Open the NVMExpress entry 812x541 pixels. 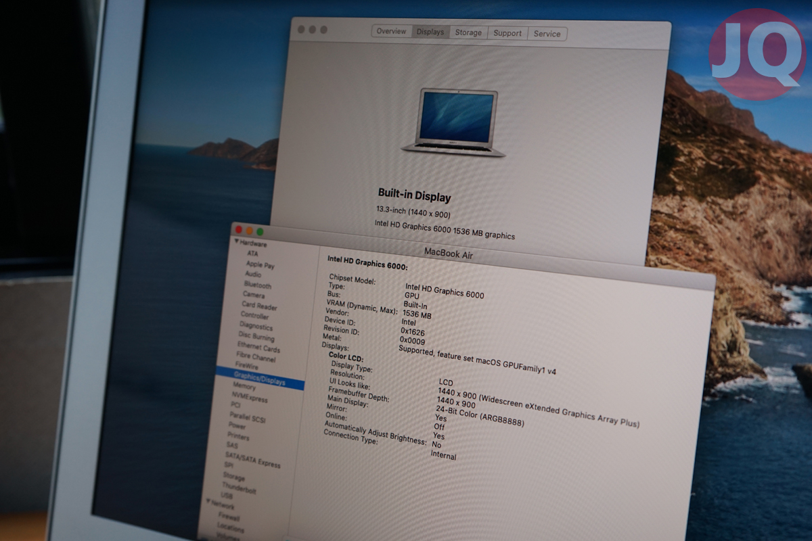(250, 396)
